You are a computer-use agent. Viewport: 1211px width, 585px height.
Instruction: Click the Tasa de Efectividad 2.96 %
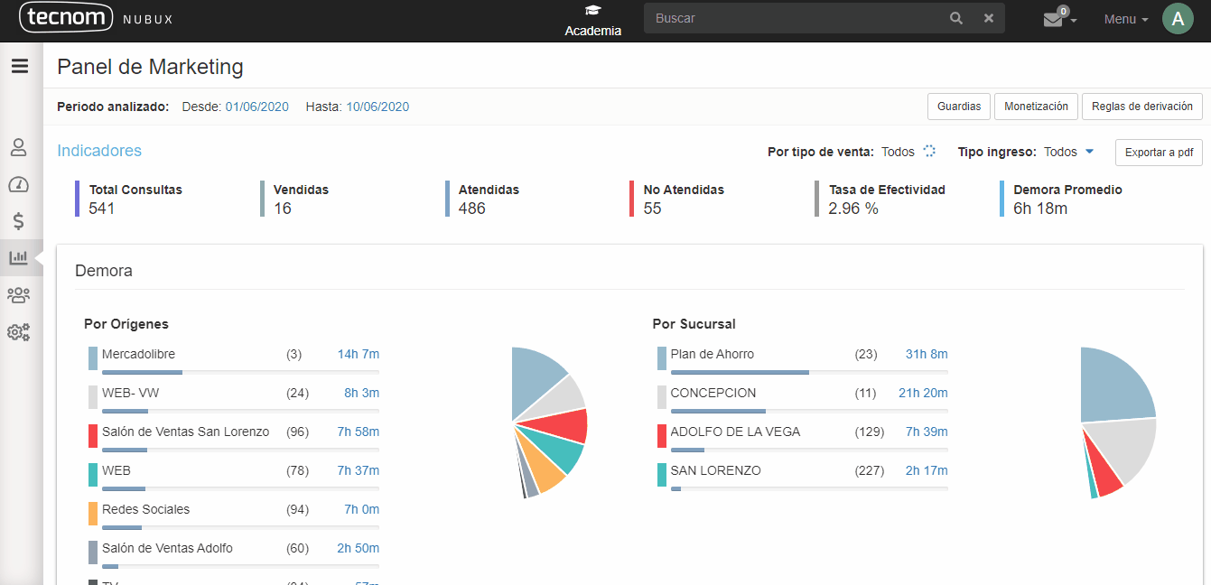point(853,209)
